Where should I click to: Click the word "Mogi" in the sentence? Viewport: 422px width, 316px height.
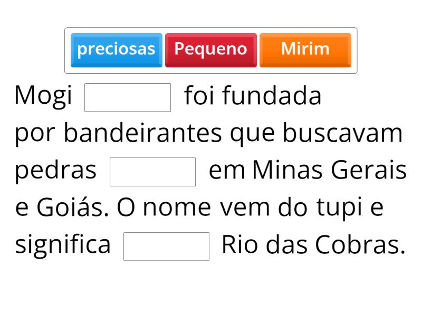point(43,96)
